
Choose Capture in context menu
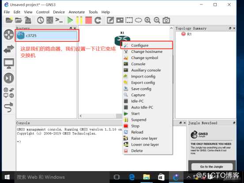click(148, 95)
